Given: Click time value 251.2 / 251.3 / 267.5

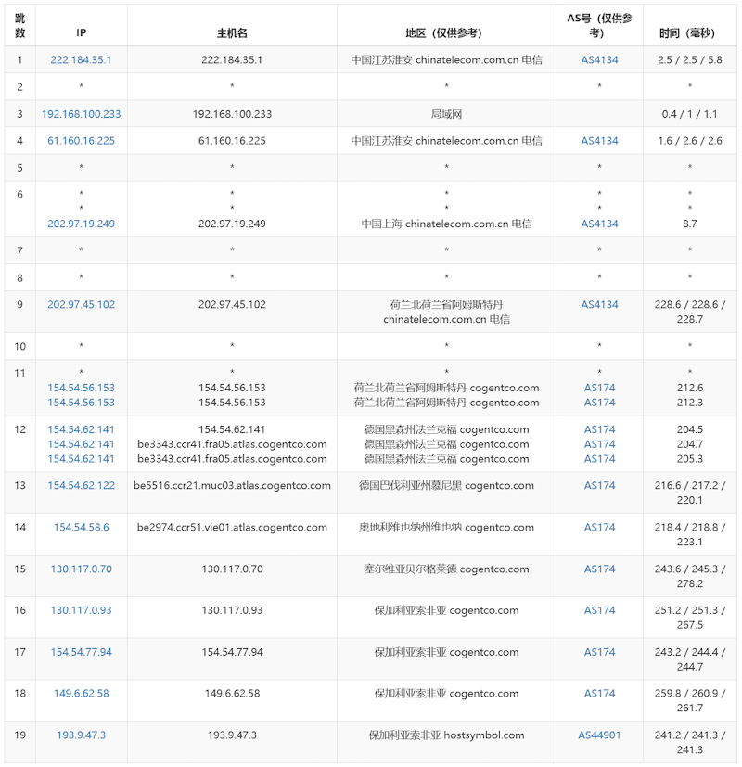Looking at the screenshot, I should [x=690, y=618].
